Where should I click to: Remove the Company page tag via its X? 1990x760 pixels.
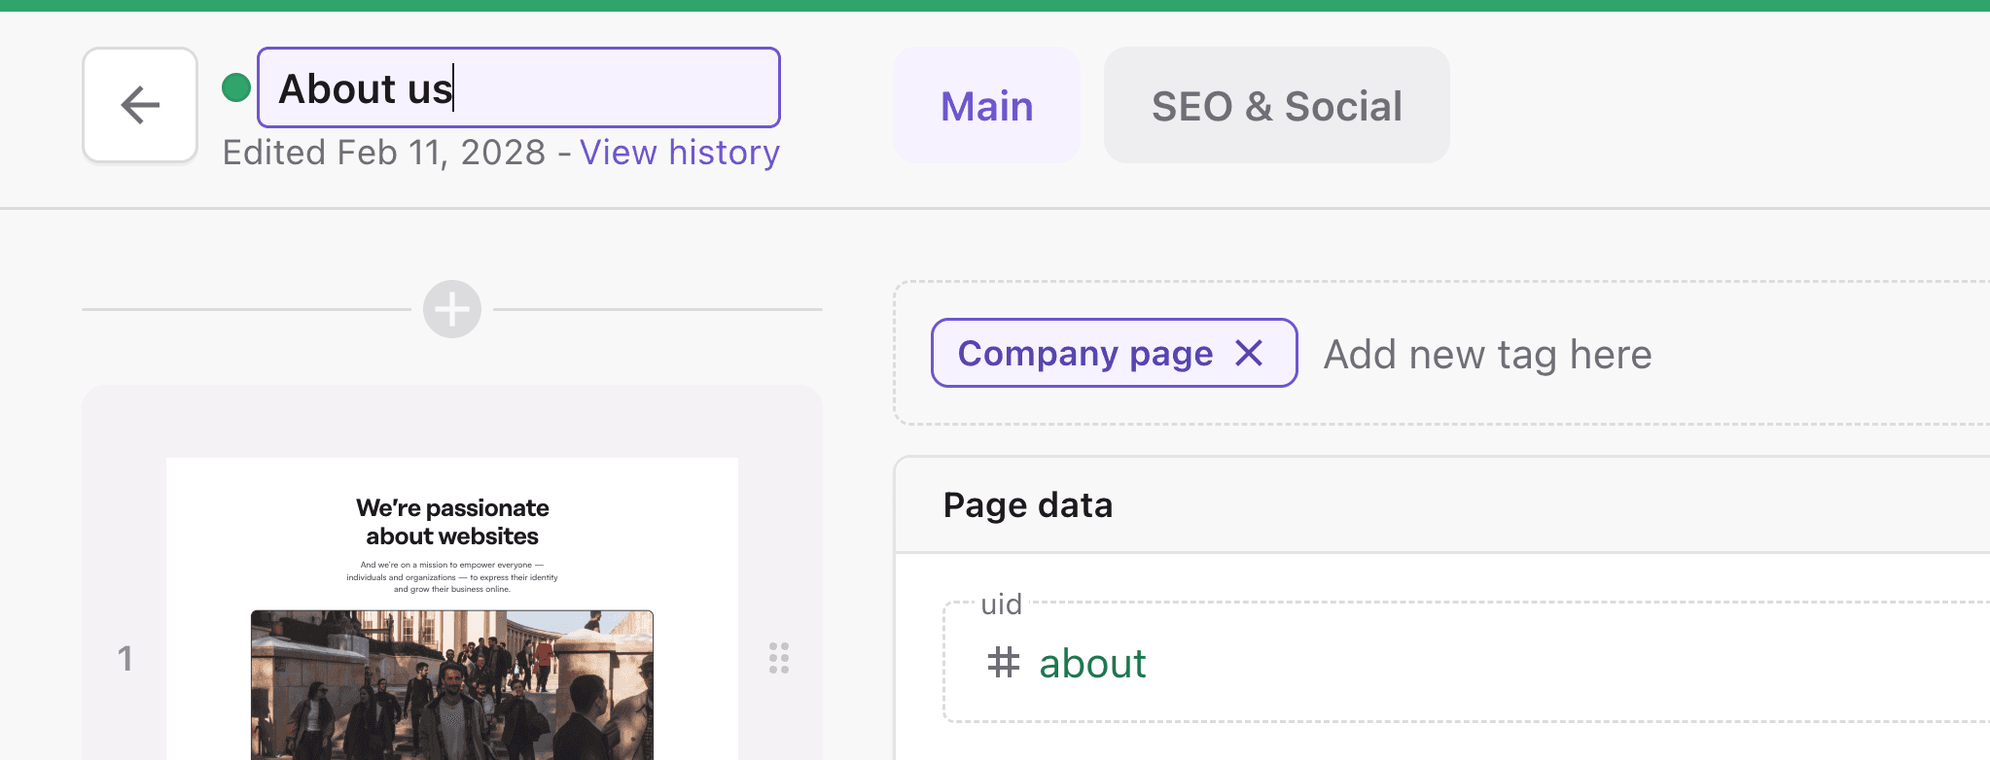point(1251,354)
